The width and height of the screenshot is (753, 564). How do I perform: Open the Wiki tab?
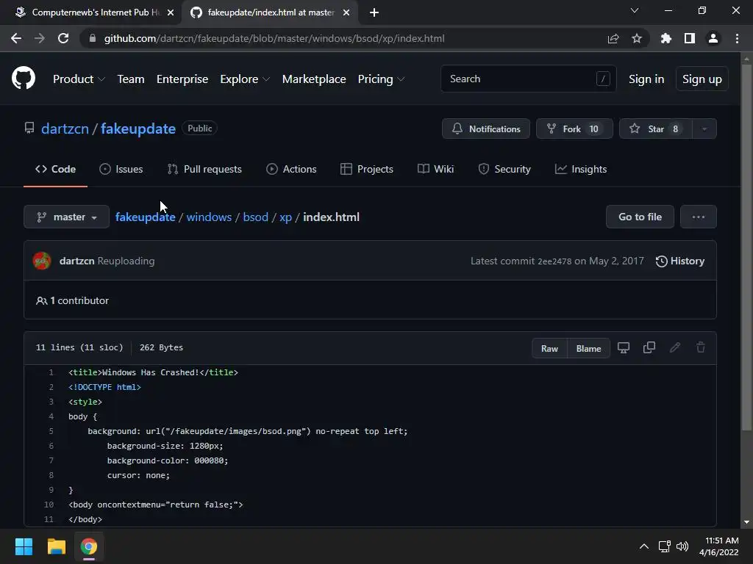click(435, 169)
